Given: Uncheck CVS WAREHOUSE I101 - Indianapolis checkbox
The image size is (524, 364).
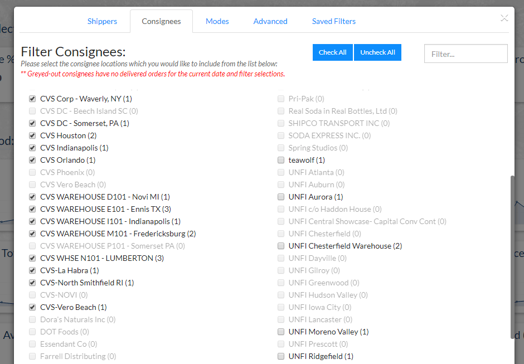Looking at the screenshot, I should (x=32, y=221).
